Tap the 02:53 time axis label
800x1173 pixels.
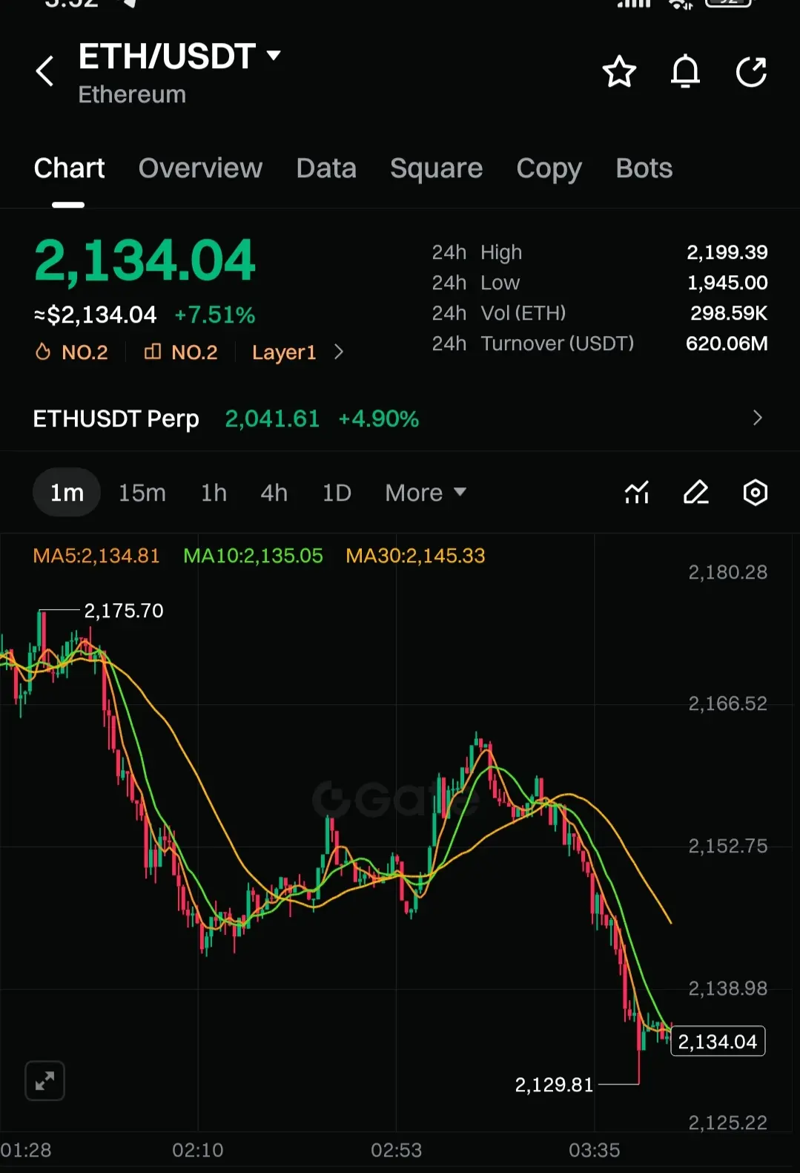[x=396, y=1150]
